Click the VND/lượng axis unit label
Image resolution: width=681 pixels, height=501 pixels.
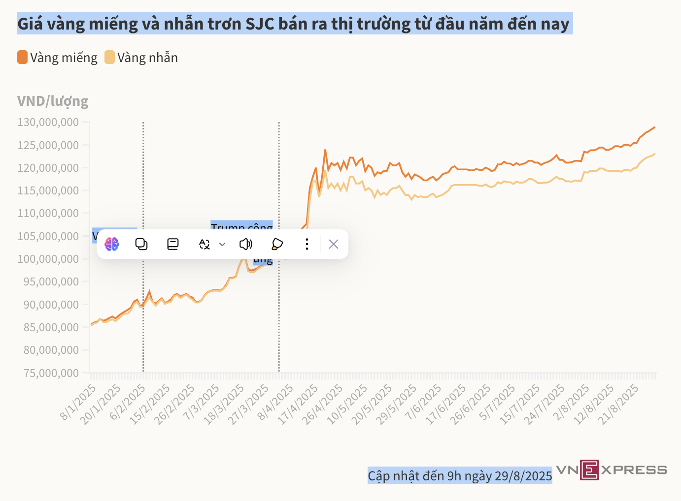(53, 101)
